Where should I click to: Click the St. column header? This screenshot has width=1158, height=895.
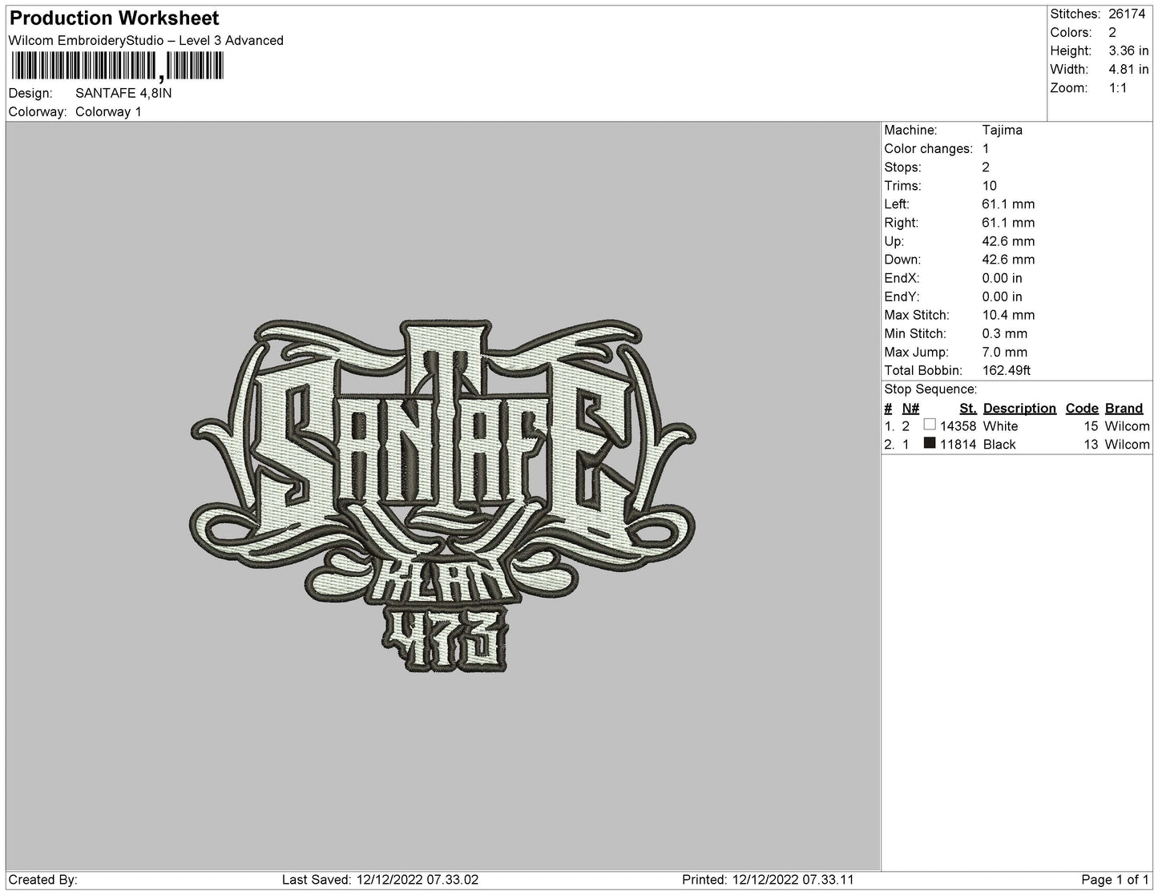[x=967, y=408]
